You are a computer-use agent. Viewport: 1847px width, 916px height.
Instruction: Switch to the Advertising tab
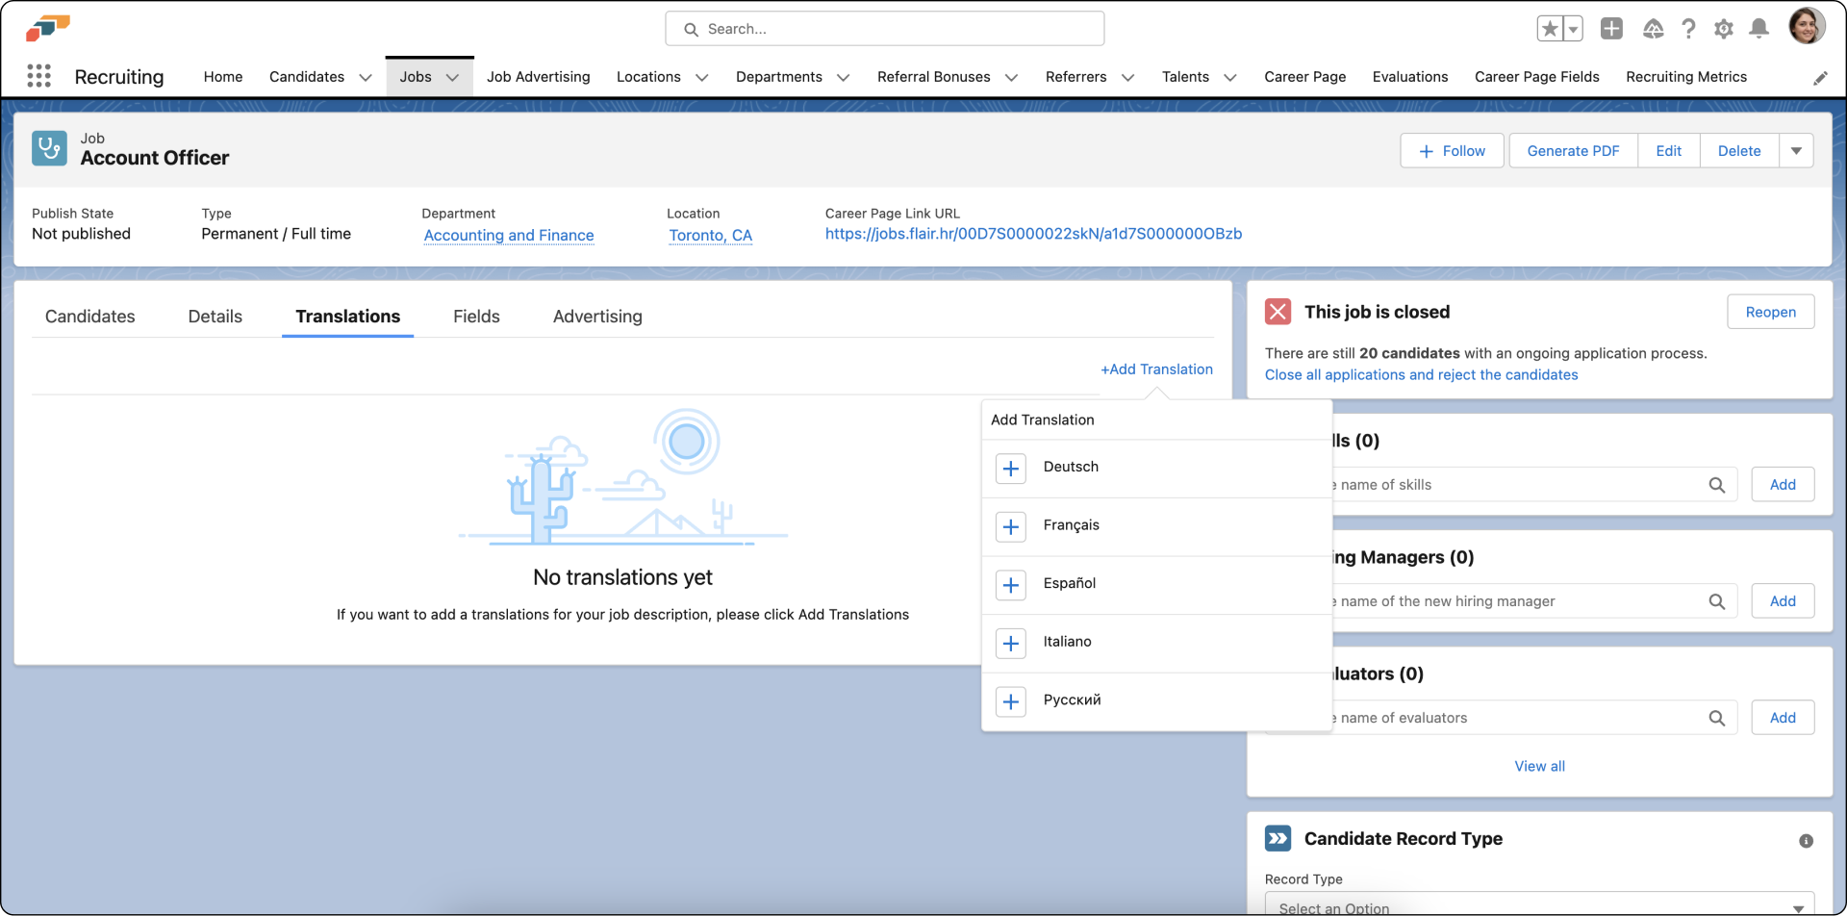597,317
